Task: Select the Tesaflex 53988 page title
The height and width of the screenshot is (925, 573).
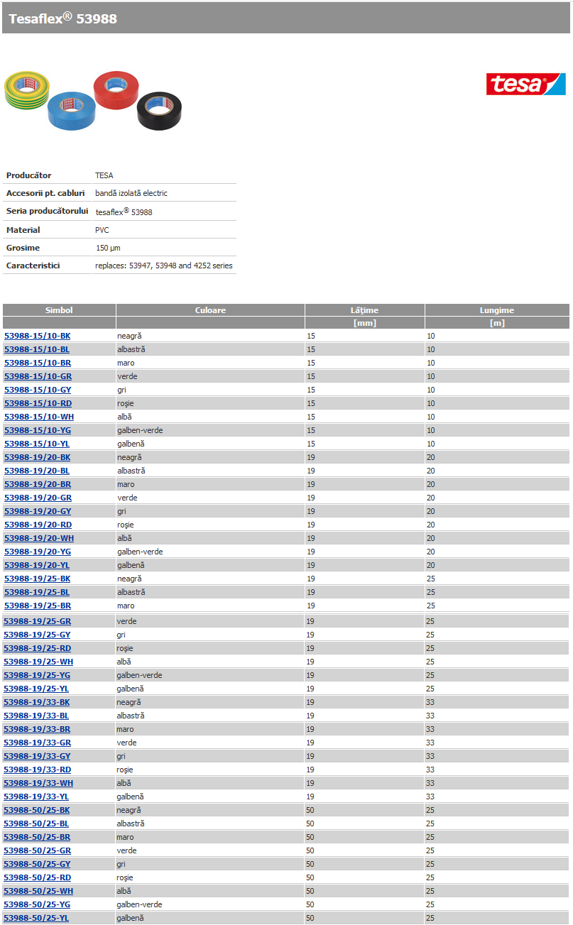Action: [63, 19]
